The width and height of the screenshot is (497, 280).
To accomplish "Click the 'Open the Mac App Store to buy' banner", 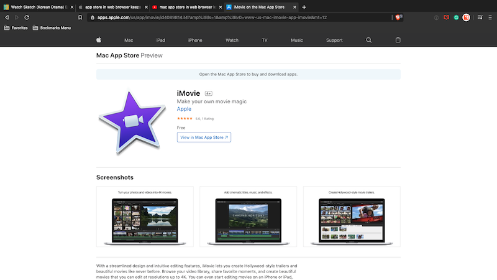I will click(248, 74).
